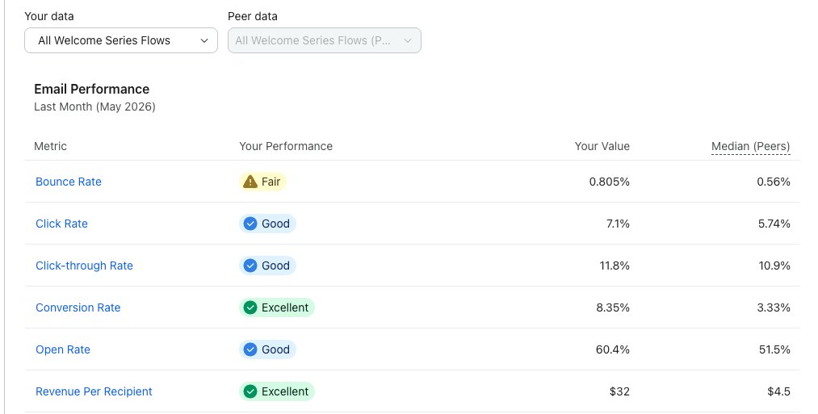The height and width of the screenshot is (414, 818).
Task: Open the Click Rate metric link
Action: (x=61, y=224)
